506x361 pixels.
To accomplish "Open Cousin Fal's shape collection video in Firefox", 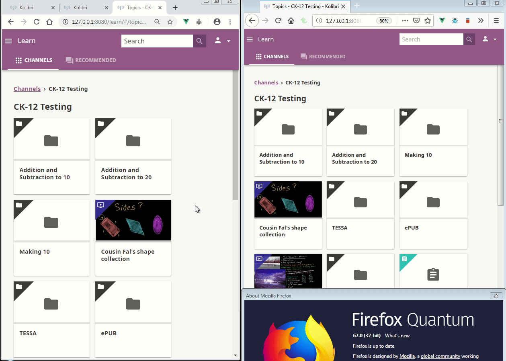I will pos(288,215).
